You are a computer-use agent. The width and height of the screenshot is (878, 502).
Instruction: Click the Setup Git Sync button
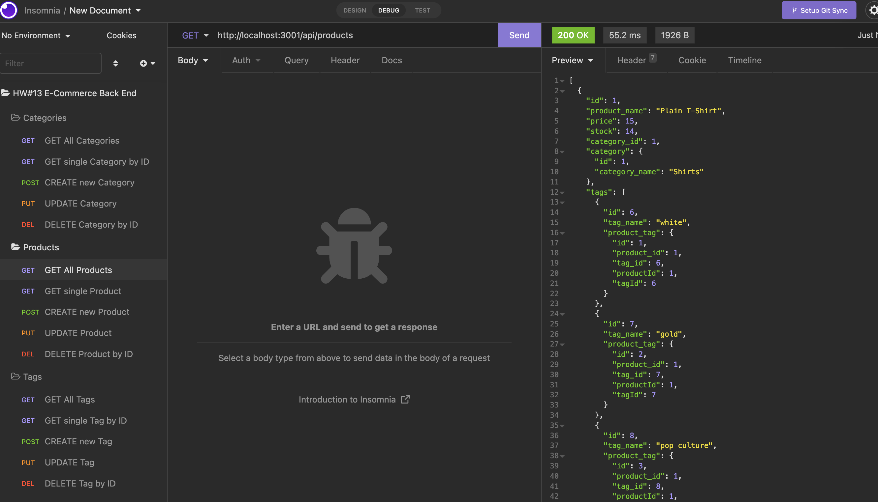(819, 10)
